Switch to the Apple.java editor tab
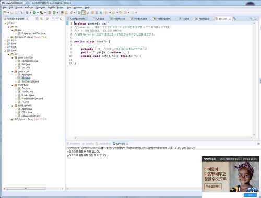The width and height of the screenshot is (261, 198). pos(202,19)
